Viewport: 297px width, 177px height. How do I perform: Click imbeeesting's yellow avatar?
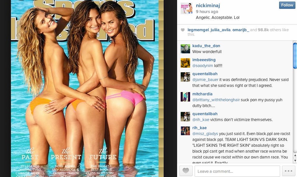185,63
